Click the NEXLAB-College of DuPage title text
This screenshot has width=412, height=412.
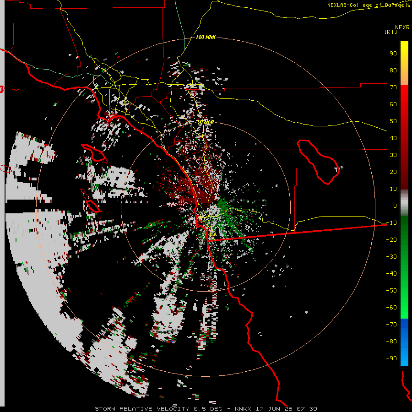pos(368,5)
